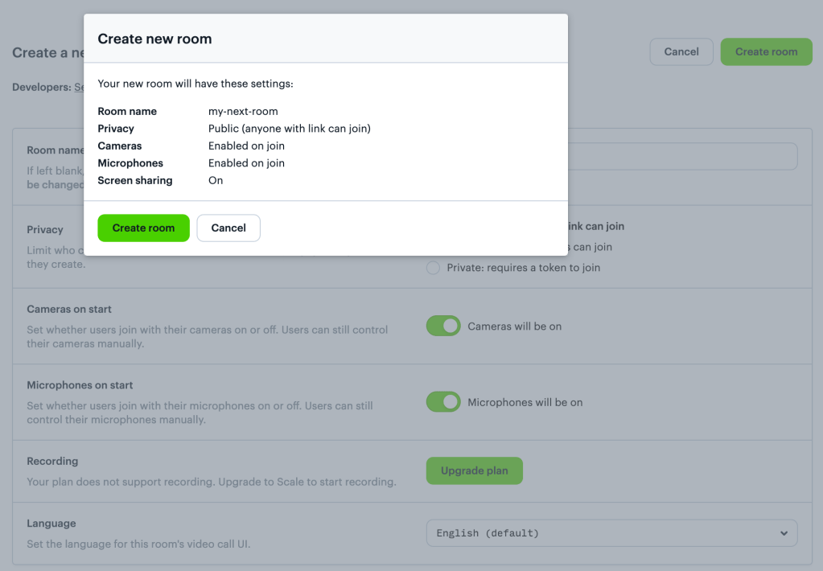The height and width of the screenshot is (571, 823).
Task: Cancel the Create new room dialog
Action: click(x=228, y=228)
